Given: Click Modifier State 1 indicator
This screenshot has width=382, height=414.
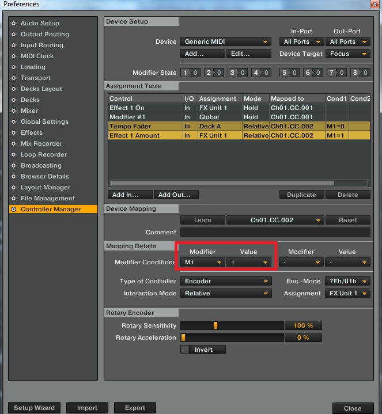Looking at the screenshot, I should pos(190,73).
